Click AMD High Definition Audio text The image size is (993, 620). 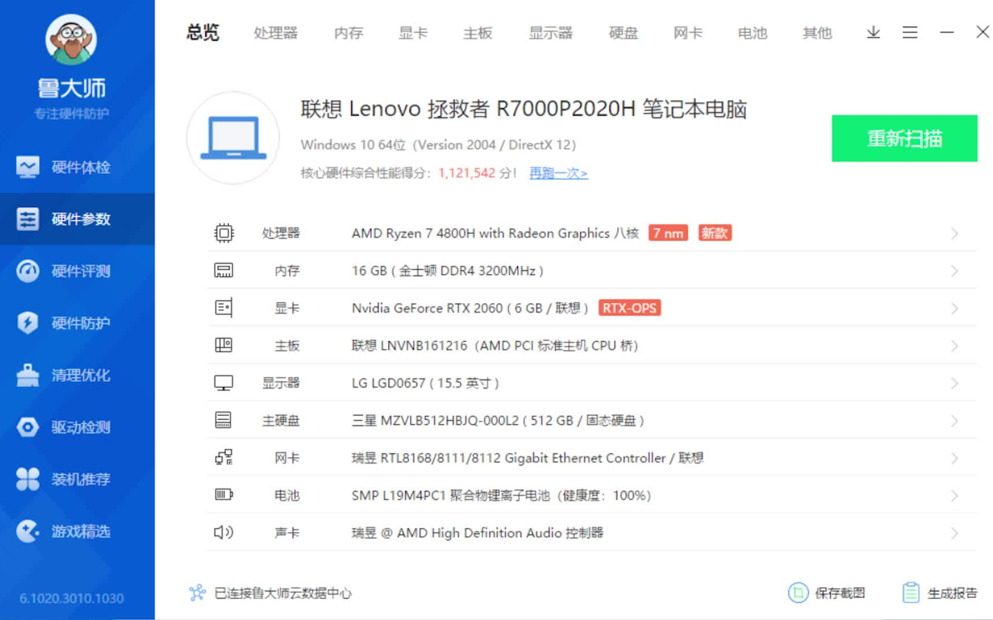[478, 533]
